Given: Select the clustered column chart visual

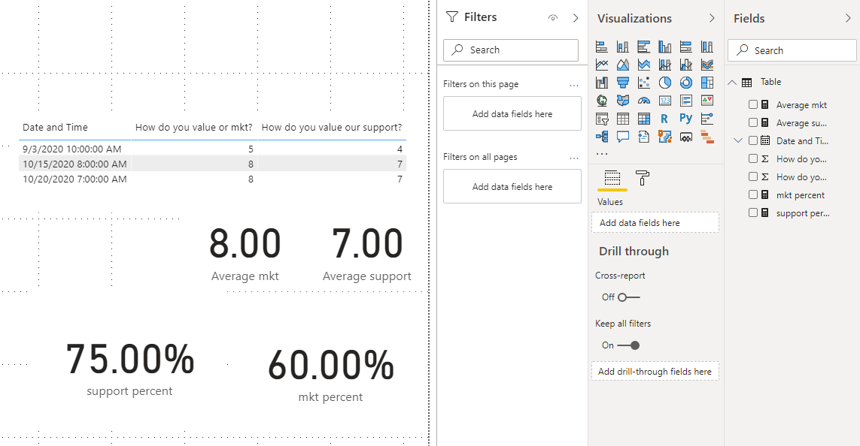Looking at the screenshot, I should point(664,47).
